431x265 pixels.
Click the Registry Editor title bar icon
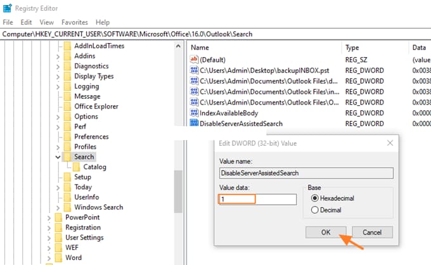[7, 9]
